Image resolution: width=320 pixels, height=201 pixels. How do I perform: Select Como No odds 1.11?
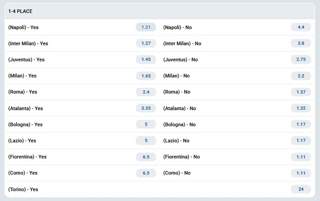pos(301,173)
